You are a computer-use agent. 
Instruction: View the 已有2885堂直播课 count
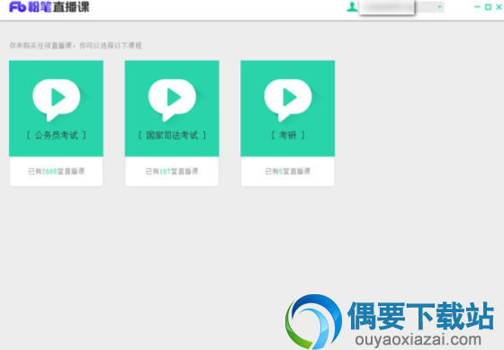(x=56, y=171)
